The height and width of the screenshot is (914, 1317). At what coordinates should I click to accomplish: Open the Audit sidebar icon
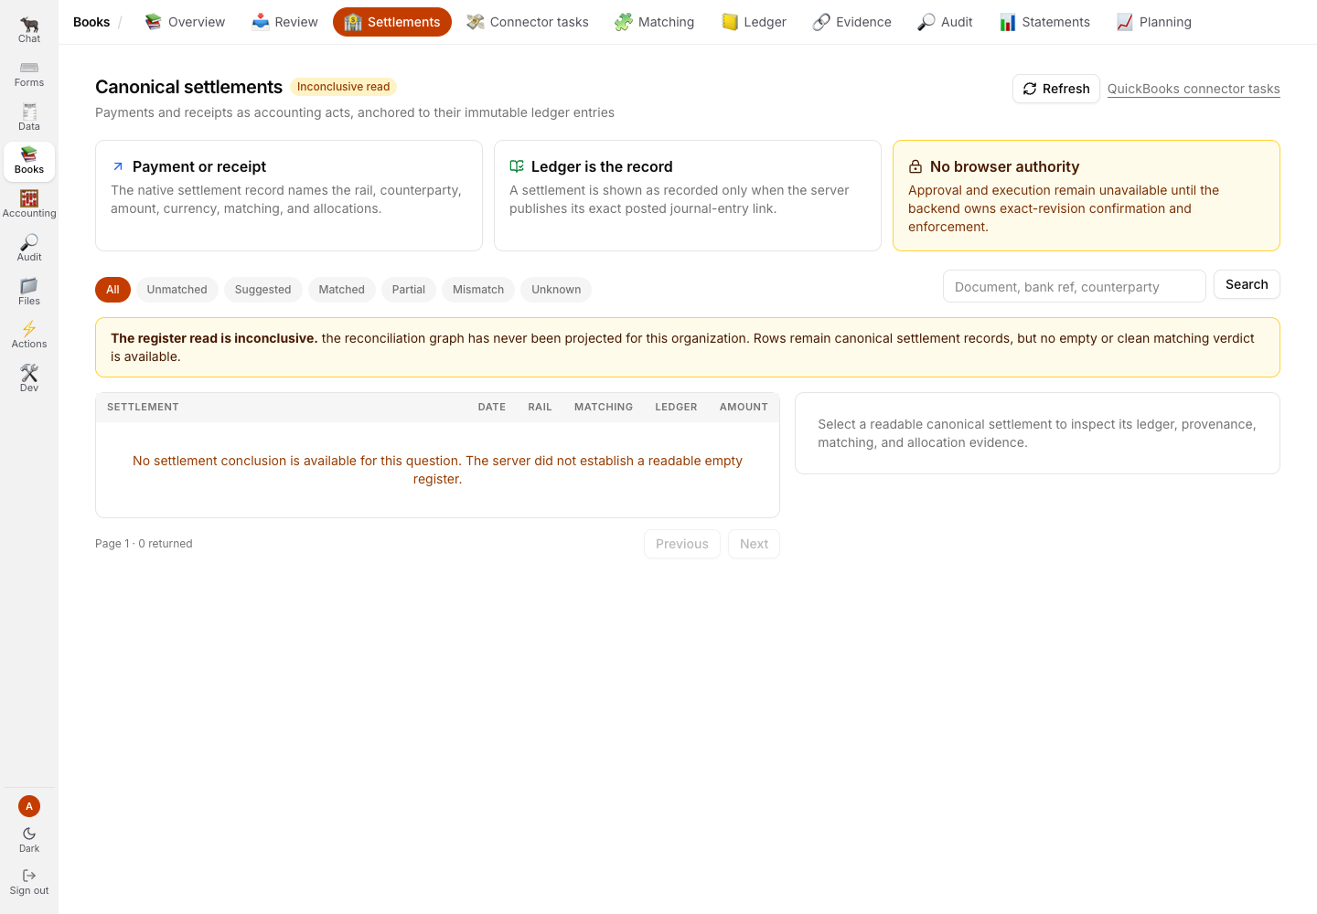(x=29, y=248)
